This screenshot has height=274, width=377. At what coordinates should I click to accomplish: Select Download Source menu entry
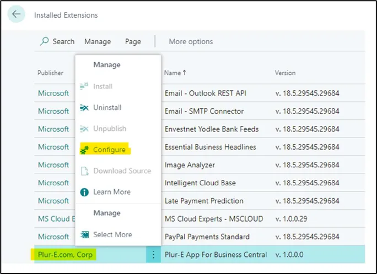pos(122,171)
